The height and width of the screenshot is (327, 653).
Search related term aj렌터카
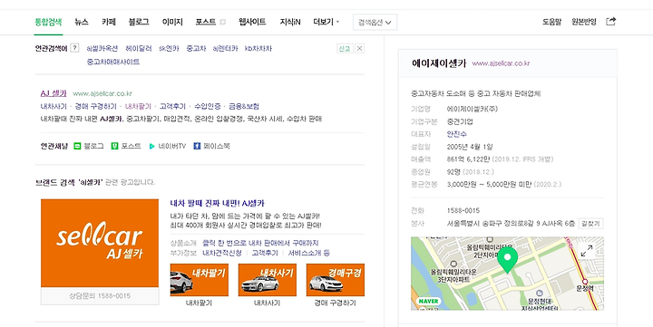(225, 48)
